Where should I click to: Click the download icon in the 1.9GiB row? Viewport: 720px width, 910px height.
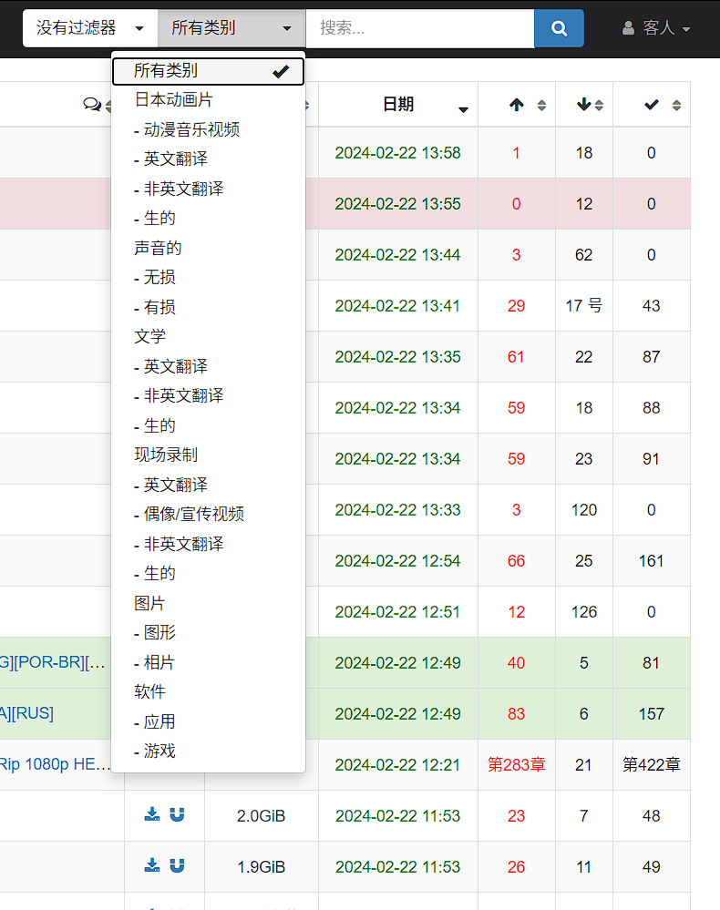tap(152, 866)
